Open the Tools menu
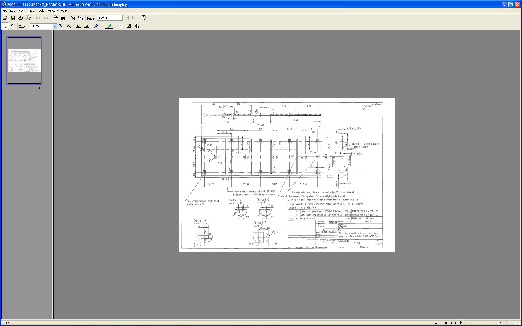 coord(41,11)
